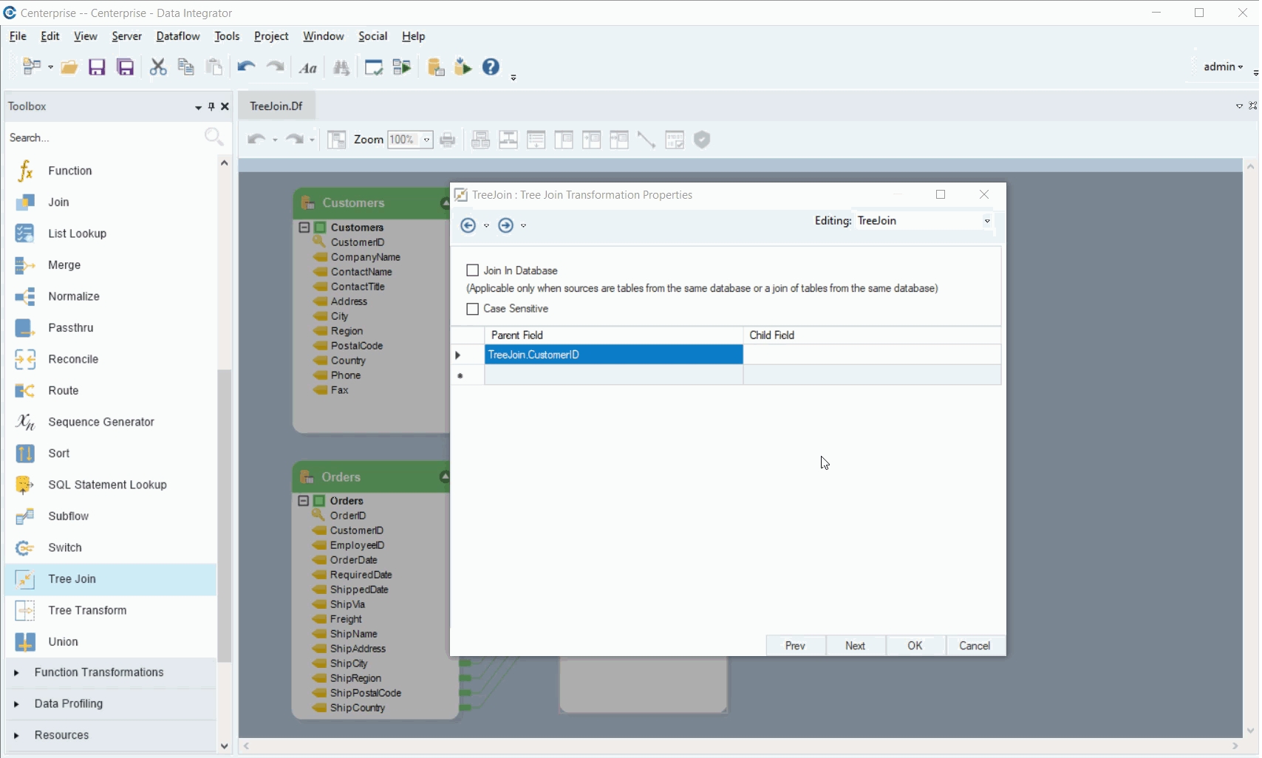Toggle the Case Sensitive checkbox

(x=473, y=310)
